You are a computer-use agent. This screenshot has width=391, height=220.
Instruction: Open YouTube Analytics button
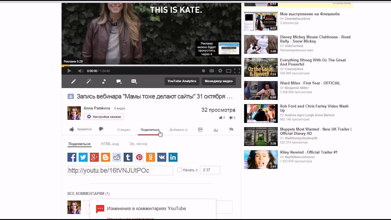click(182, 81)
